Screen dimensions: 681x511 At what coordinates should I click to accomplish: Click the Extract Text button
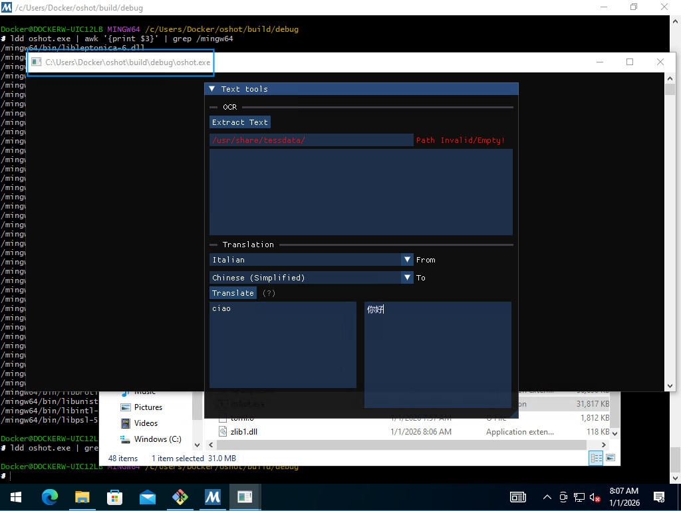coord(240,122)
